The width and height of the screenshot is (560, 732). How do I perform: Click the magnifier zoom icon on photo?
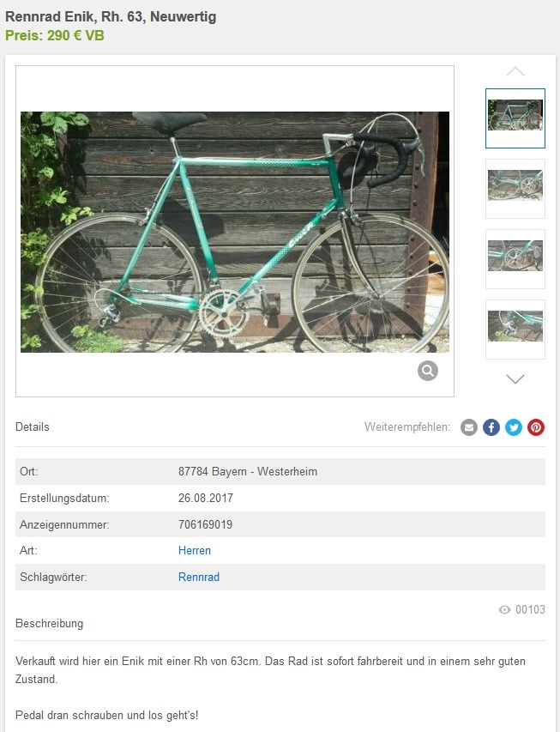pyautogui.click(x=427, y=371)
